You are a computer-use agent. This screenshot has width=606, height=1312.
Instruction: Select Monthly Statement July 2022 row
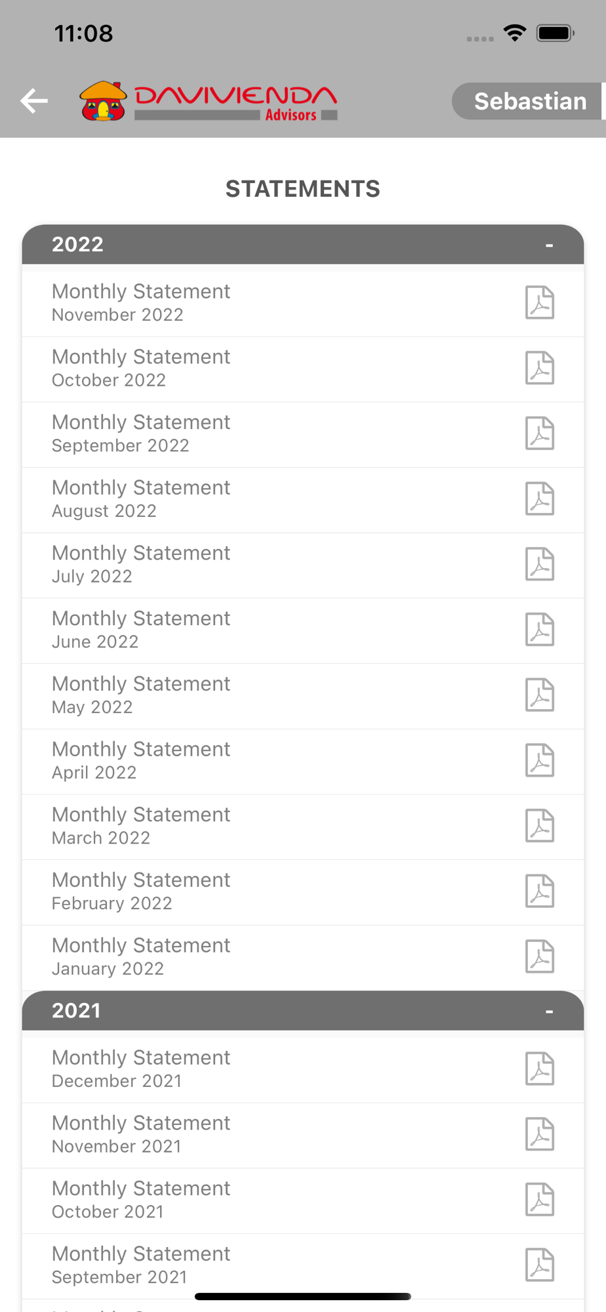[x=303, y=565]
